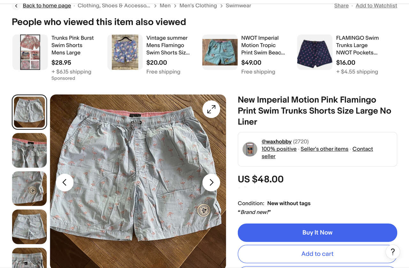Click the seller's profile avatar

pos(250,149)
